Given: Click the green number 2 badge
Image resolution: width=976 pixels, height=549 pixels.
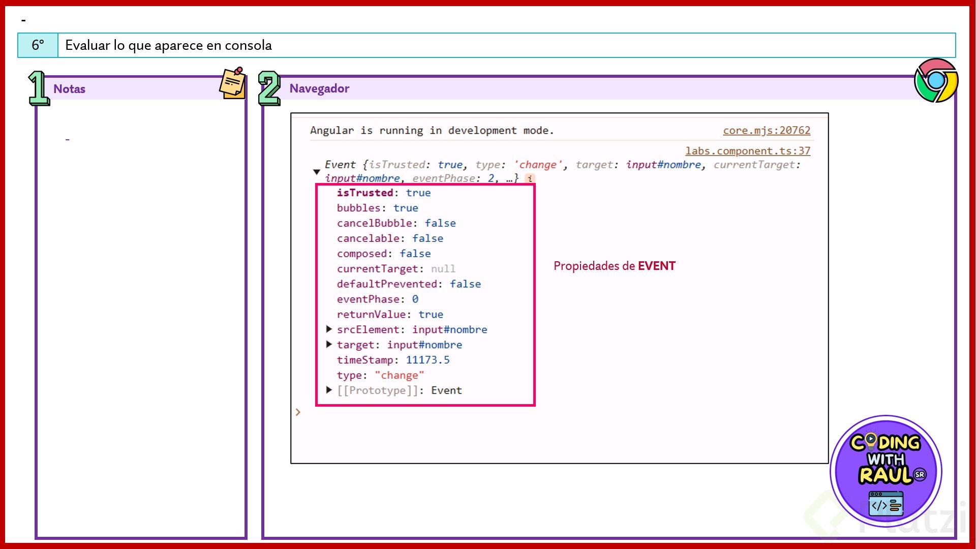Looking at the screenshot, I should point(269,88).
